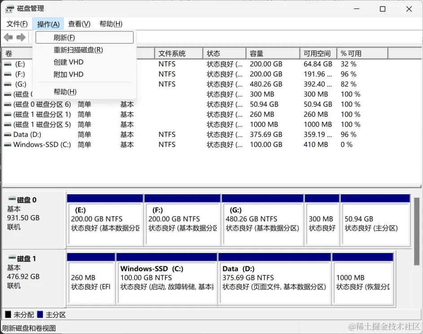Click the black 未分配 legend swatch
Image resolution: width=423 pixels, height=334 pixels.
(x=8, y=314)
